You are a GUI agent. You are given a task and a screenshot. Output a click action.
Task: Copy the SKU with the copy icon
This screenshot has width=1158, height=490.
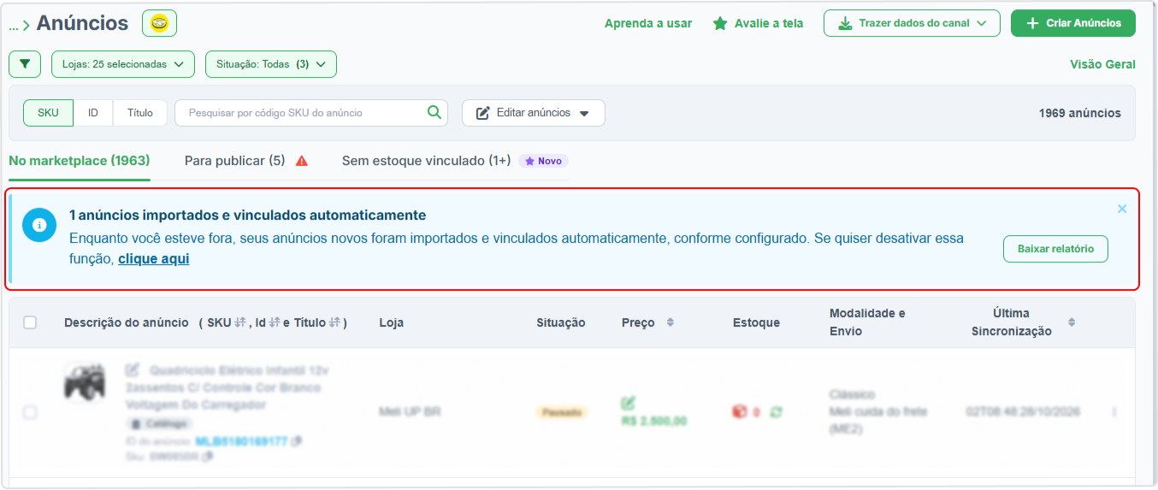coord(208,457)
